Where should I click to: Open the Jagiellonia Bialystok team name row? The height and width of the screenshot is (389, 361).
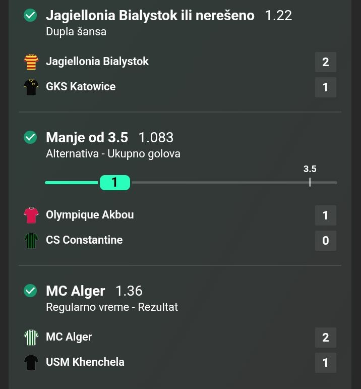tap(97, 62)
